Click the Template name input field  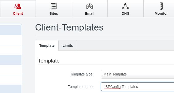coord(137,87)
